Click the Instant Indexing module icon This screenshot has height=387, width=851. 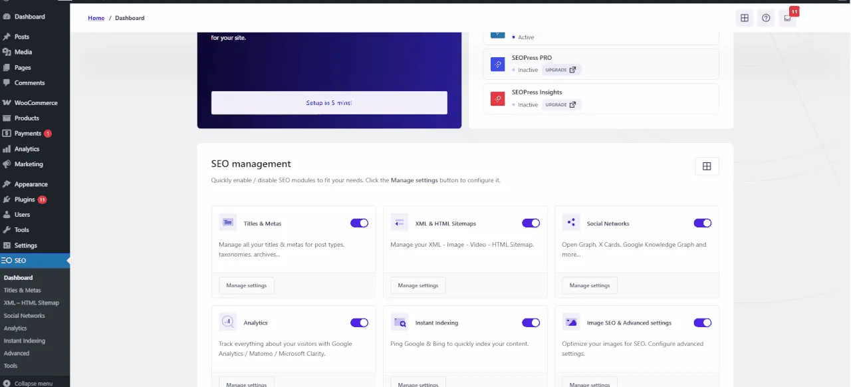point(400,322)
